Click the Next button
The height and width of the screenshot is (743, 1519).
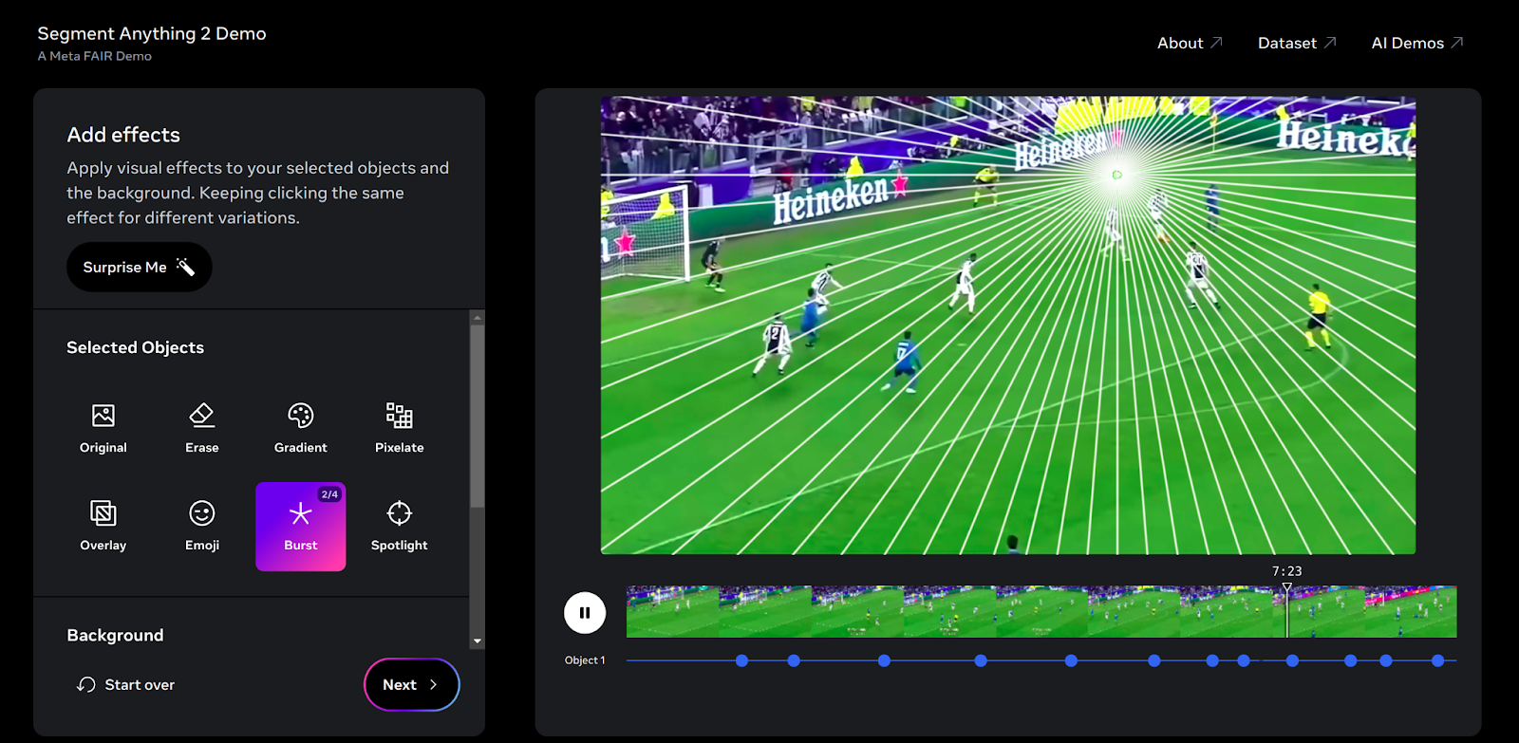point(412,684)
